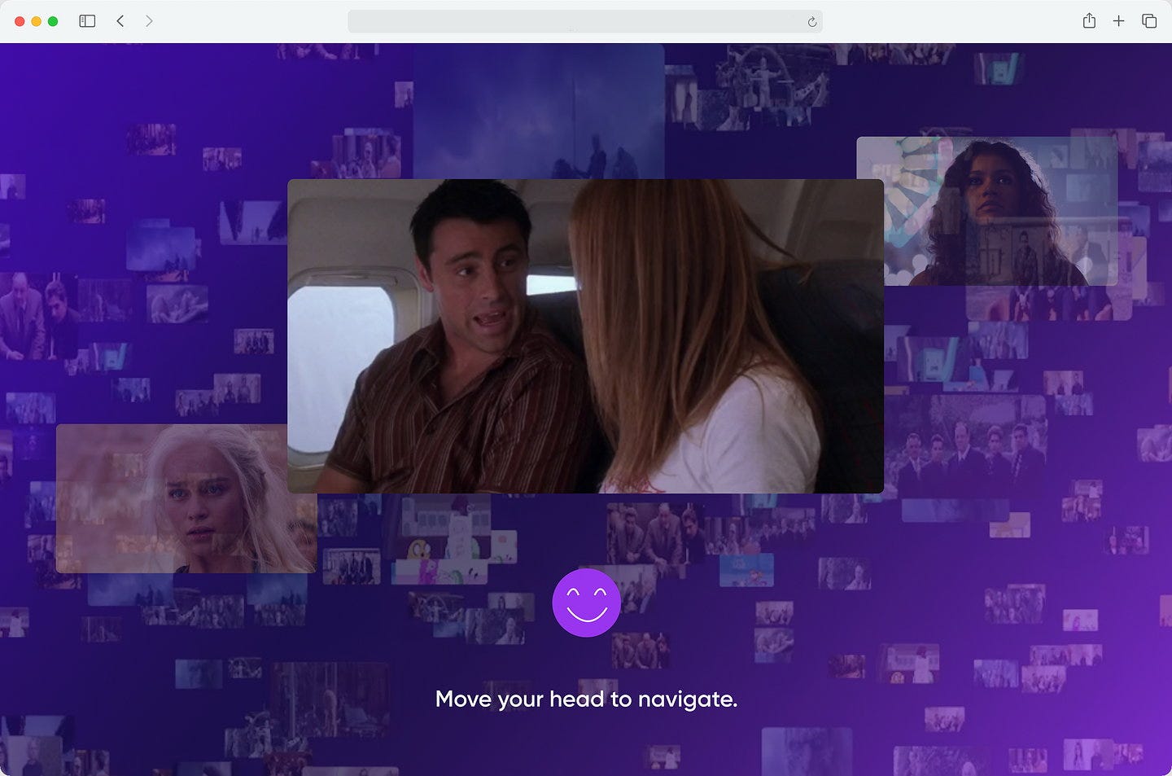1172x776 pixels.
Task: Open a new tab with the plus icon
Action: pos(1119,21)
